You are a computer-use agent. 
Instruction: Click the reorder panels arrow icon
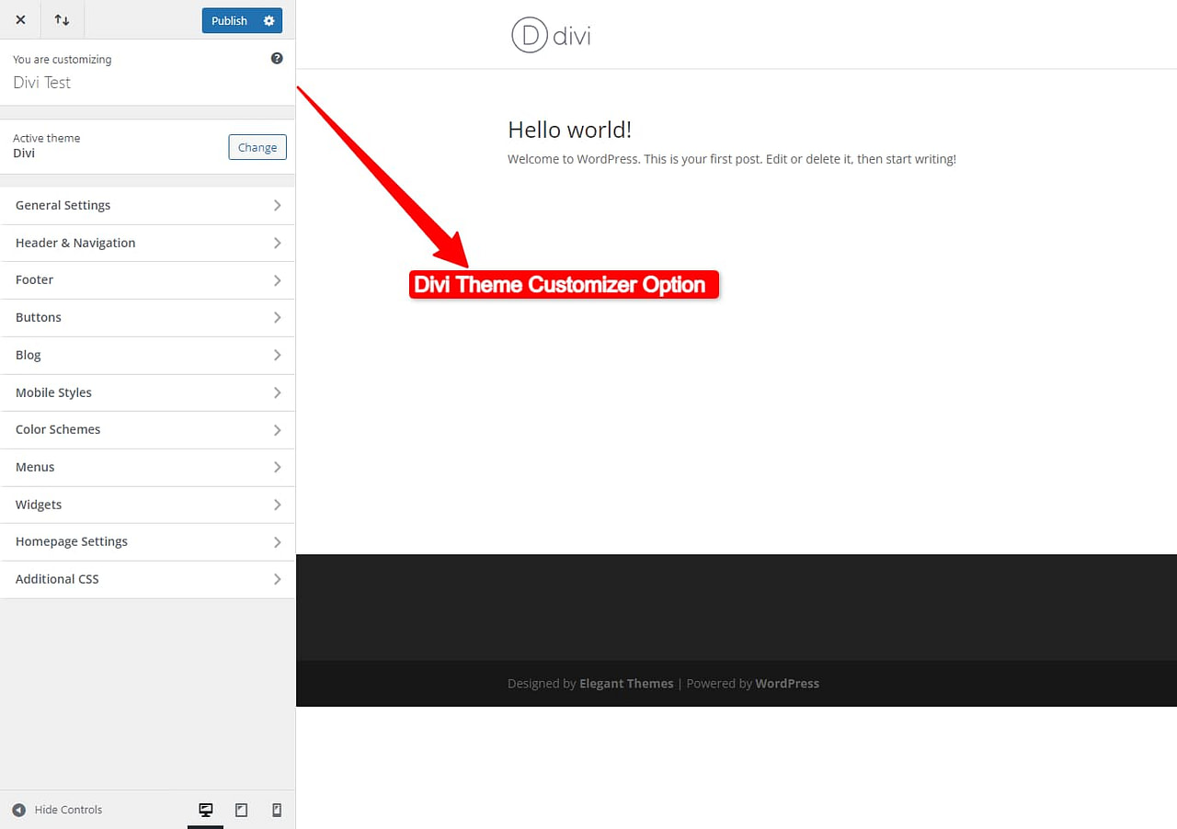click(62, 19)
